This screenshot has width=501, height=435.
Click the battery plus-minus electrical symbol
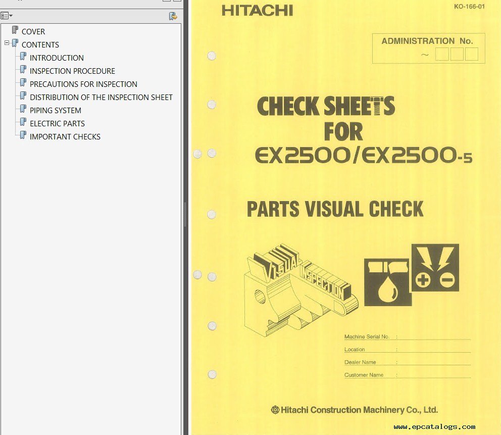tap(435, 268)
